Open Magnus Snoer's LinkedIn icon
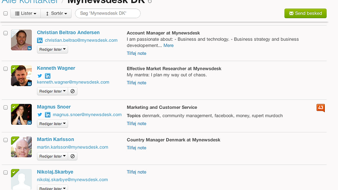This screenshot has width=338, height=190. click(48, 115)
